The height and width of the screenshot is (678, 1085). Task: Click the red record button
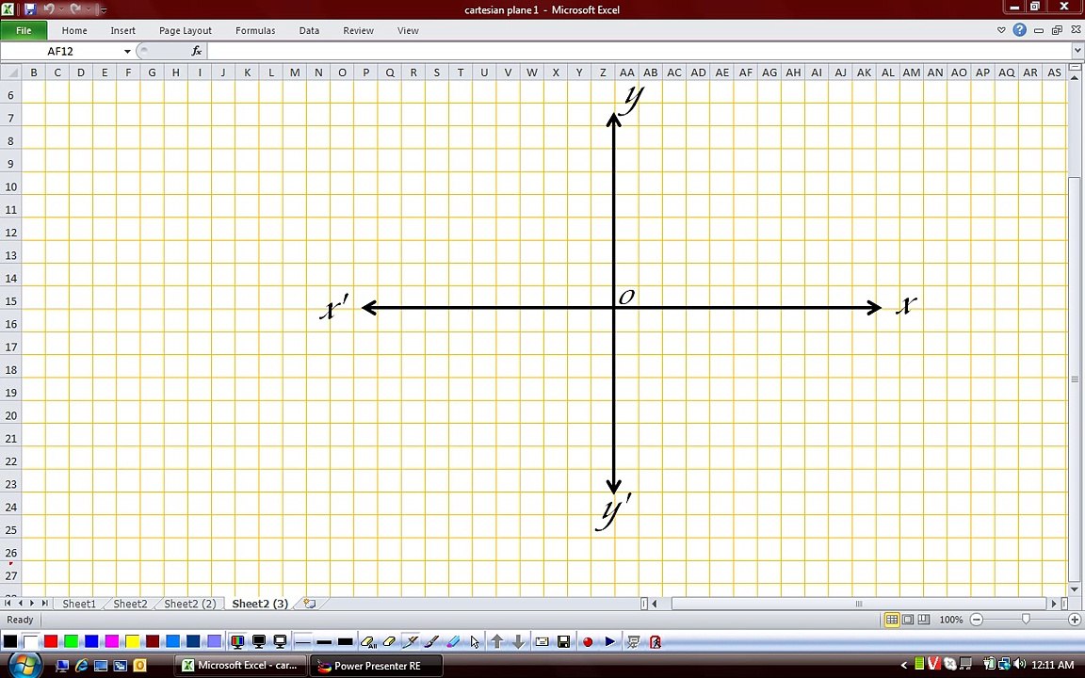point(588,642)
